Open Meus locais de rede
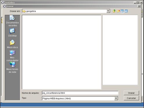Screen dimensions: 144x108 (13, 68)
